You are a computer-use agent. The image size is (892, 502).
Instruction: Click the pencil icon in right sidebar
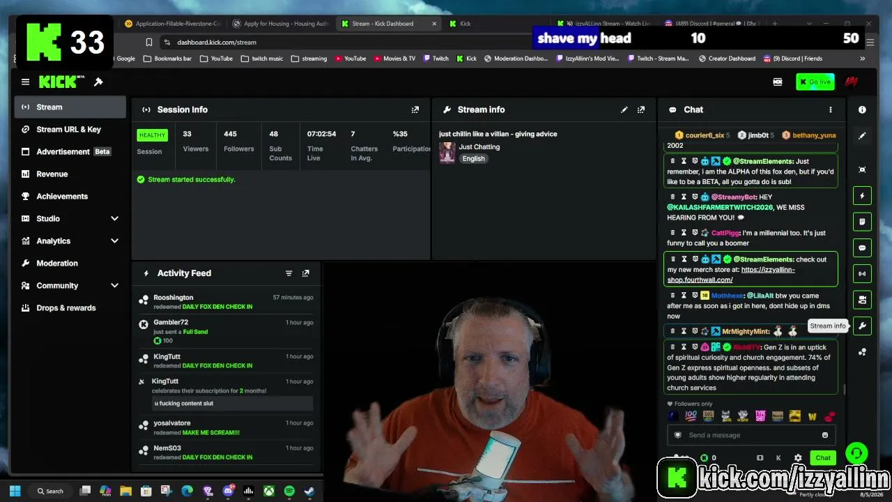862,135
